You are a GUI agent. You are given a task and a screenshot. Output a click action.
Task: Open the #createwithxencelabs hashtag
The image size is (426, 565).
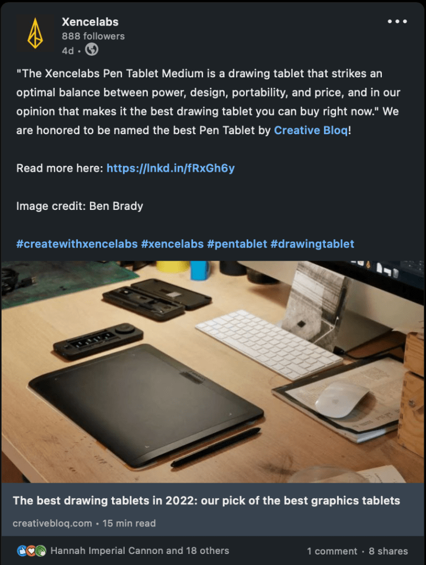pos(77,244)
